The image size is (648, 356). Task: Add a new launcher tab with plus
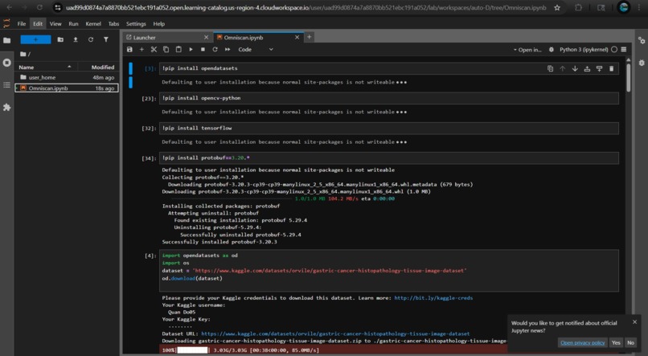(x=309, y=37)
